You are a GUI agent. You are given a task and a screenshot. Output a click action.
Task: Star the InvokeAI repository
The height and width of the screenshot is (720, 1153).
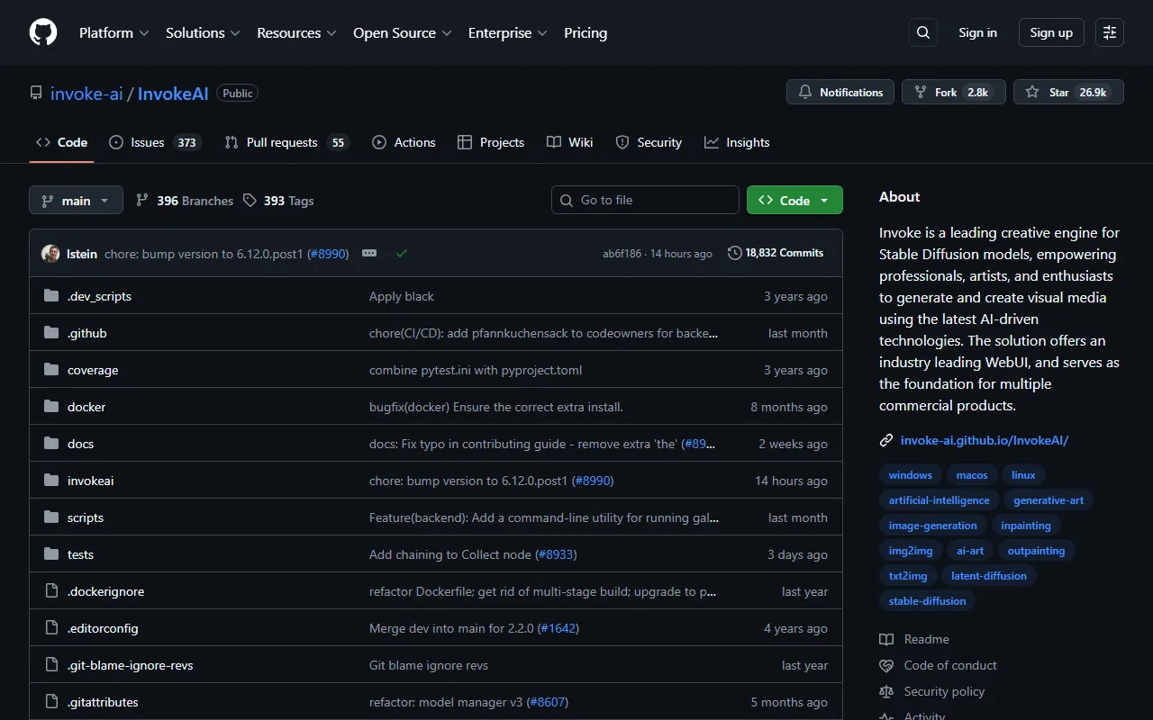coord(1068,93)
